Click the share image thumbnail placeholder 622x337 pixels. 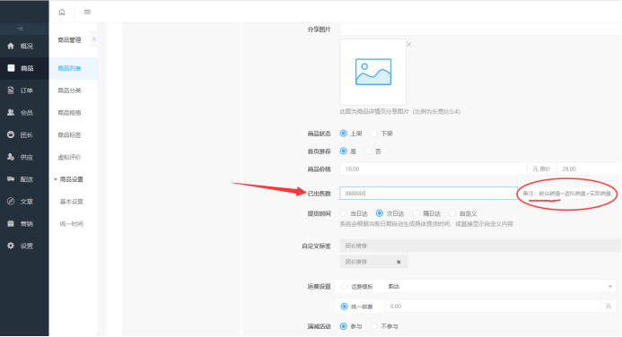point(372,72)
